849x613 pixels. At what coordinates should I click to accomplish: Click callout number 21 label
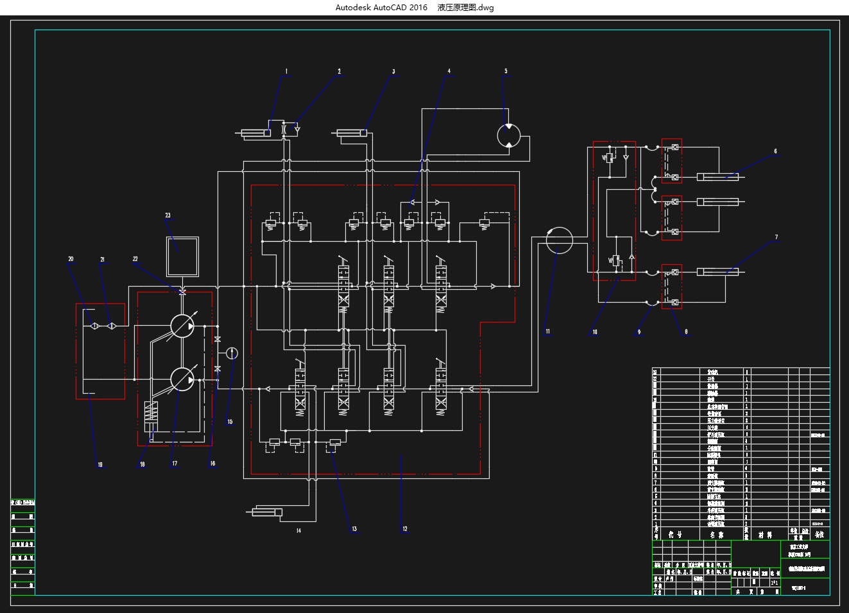click(102, 260)
